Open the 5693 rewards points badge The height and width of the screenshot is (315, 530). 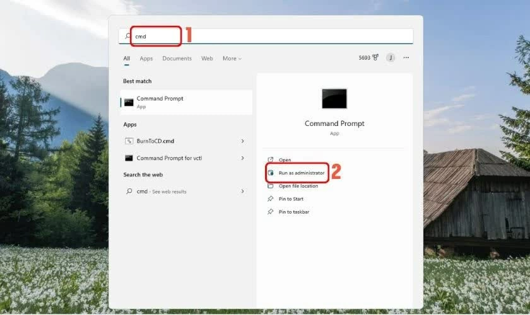pyautogui.click(x=368, y=58)
